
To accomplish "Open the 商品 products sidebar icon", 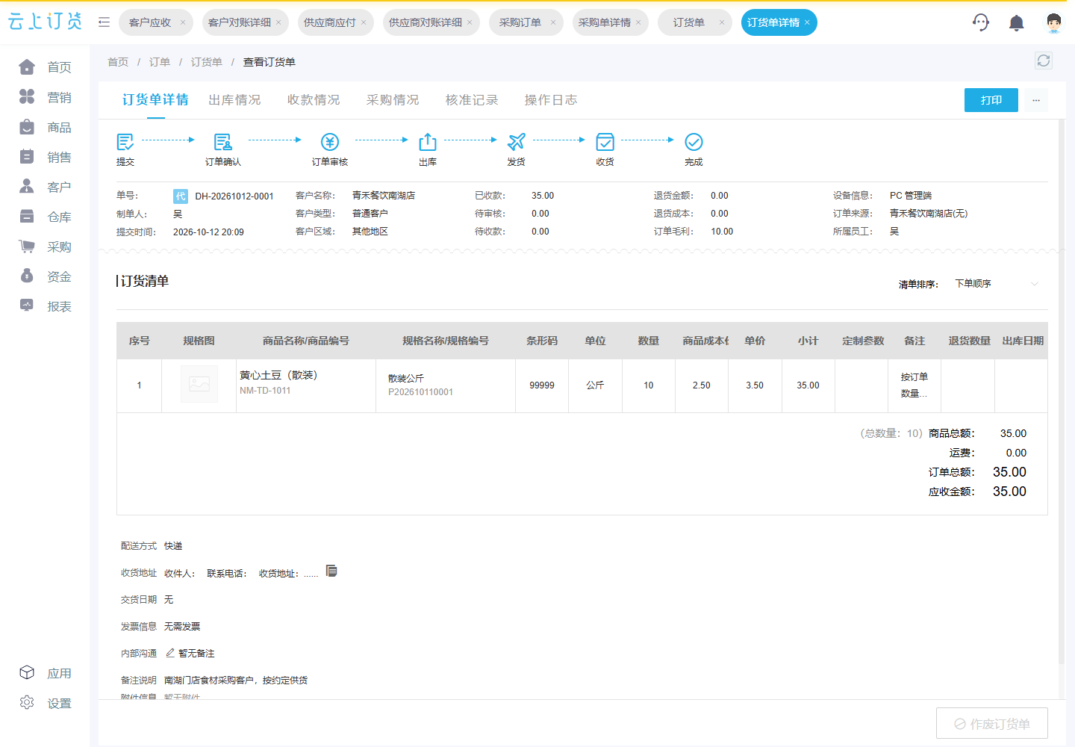I will click(27, 127).
